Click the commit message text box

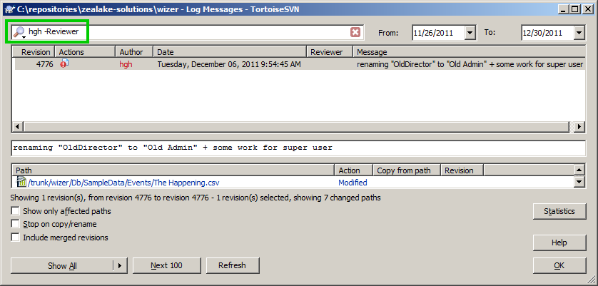point(298,148)
